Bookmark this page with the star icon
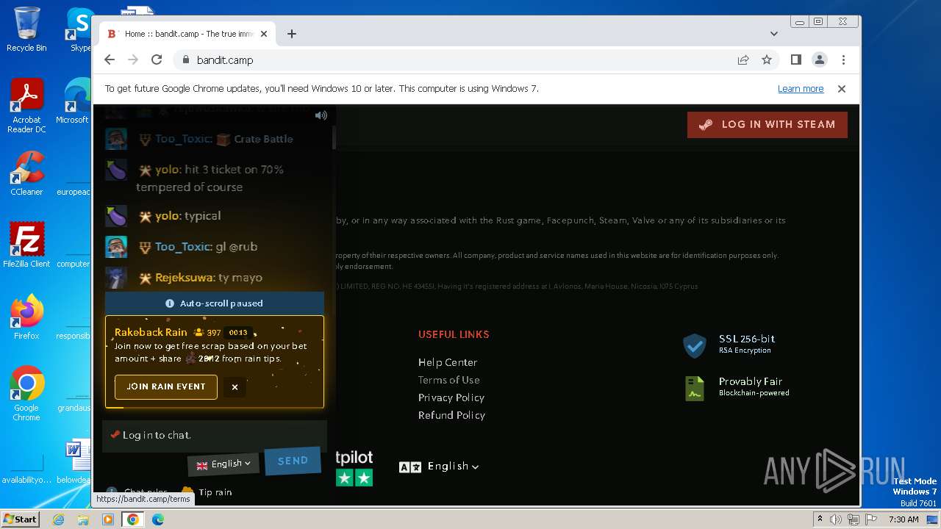Screen dimensions: 941x529 767,60
